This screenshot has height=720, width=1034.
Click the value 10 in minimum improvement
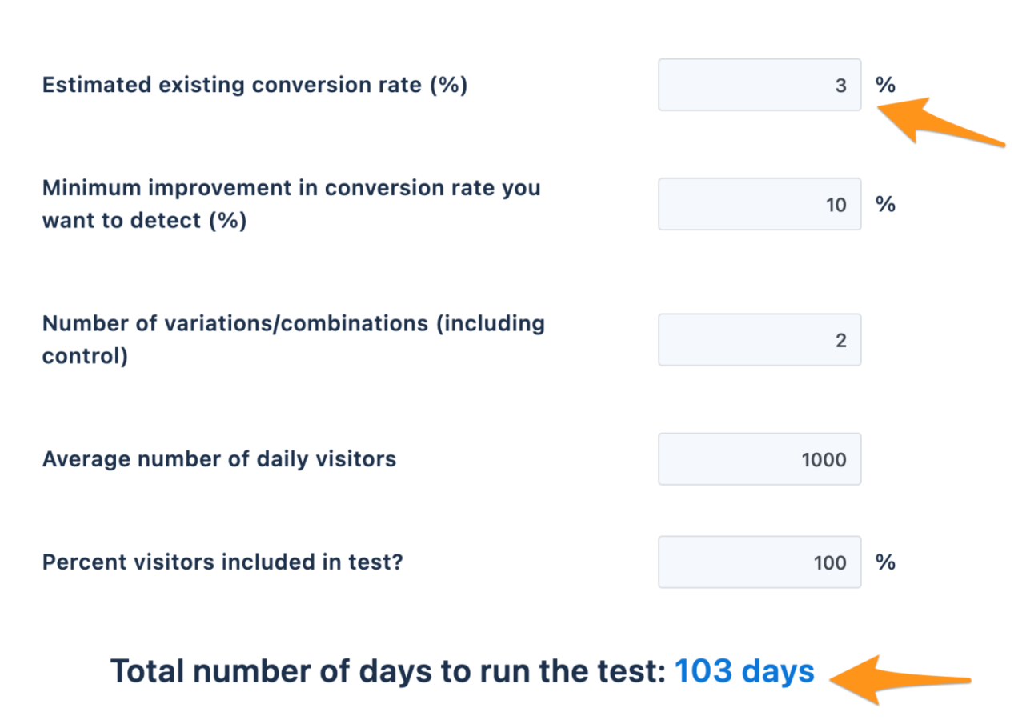[x=836, y=205]
